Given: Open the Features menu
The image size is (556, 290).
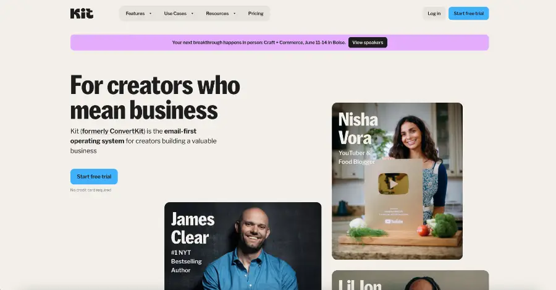Looking at the screenshot, I should click(138, 14).
